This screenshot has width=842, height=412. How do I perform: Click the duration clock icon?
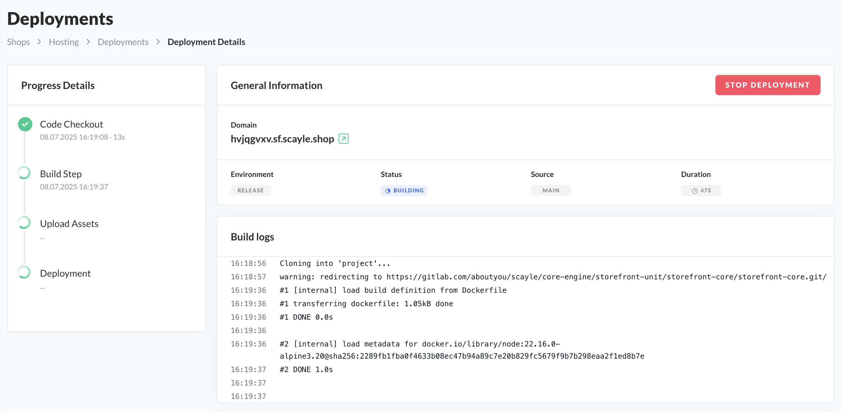click(x=695, y=191)
